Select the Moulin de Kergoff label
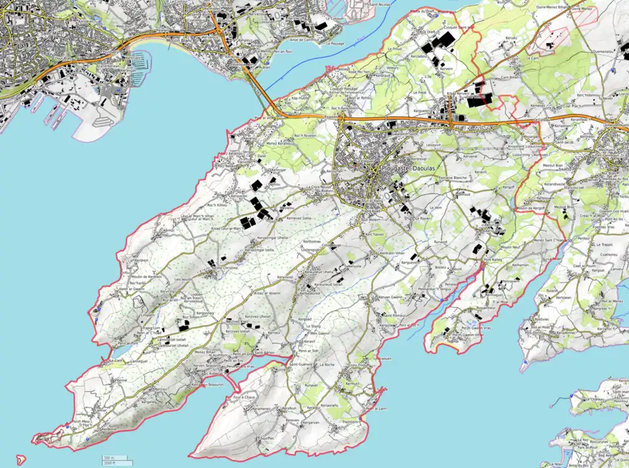Viewport: 629px width, 468px height. tap(530, 208)
